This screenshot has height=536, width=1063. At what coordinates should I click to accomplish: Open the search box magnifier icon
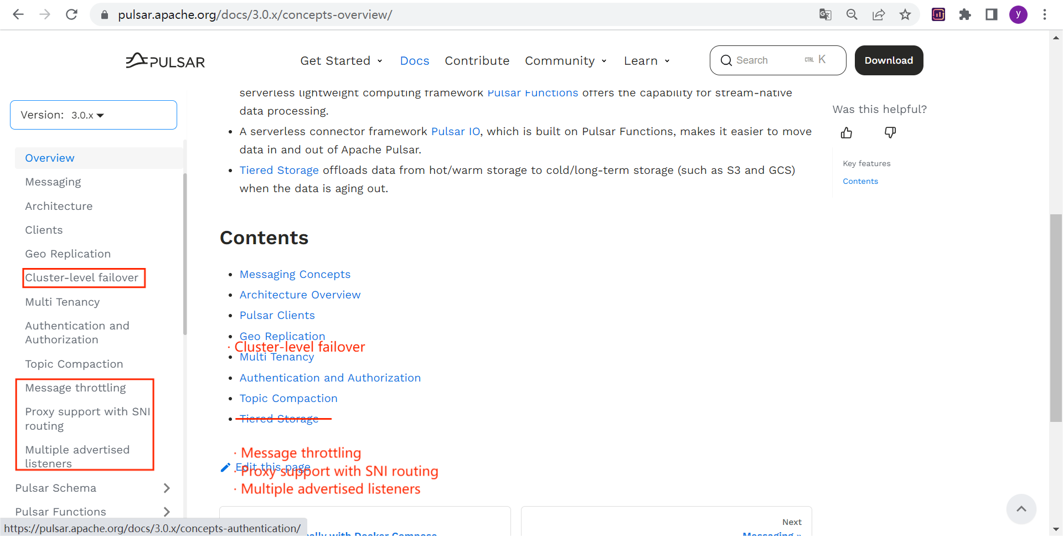pyautogui.click(x=726, y=60)
